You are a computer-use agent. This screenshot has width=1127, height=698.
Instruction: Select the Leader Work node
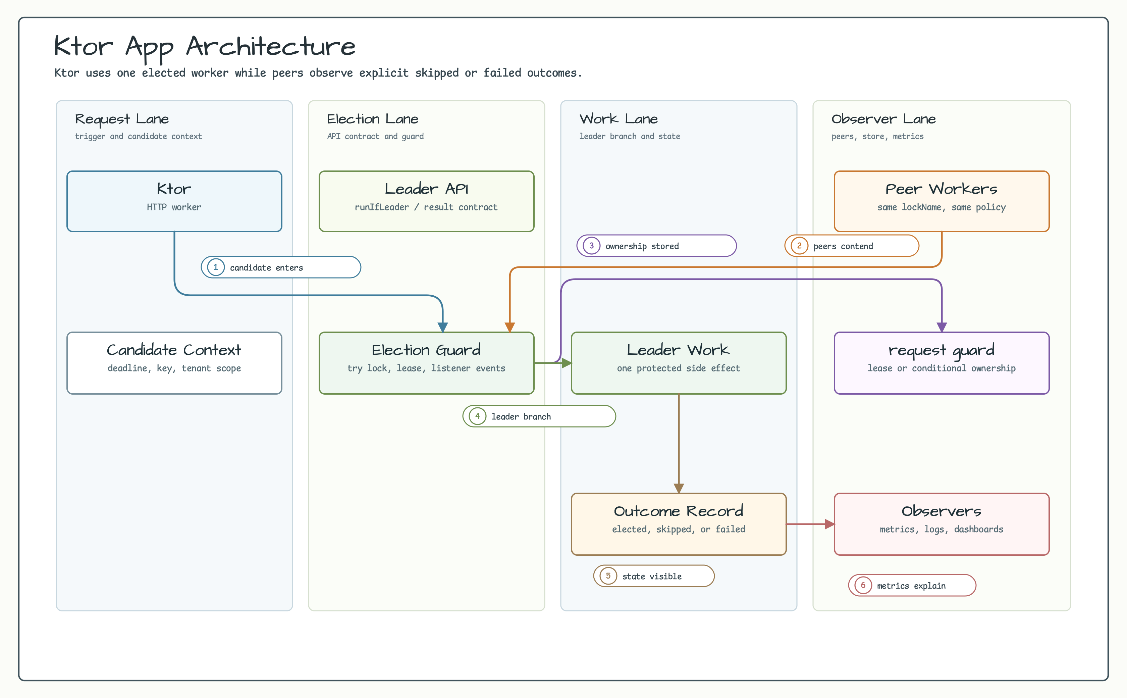(679, 363)
